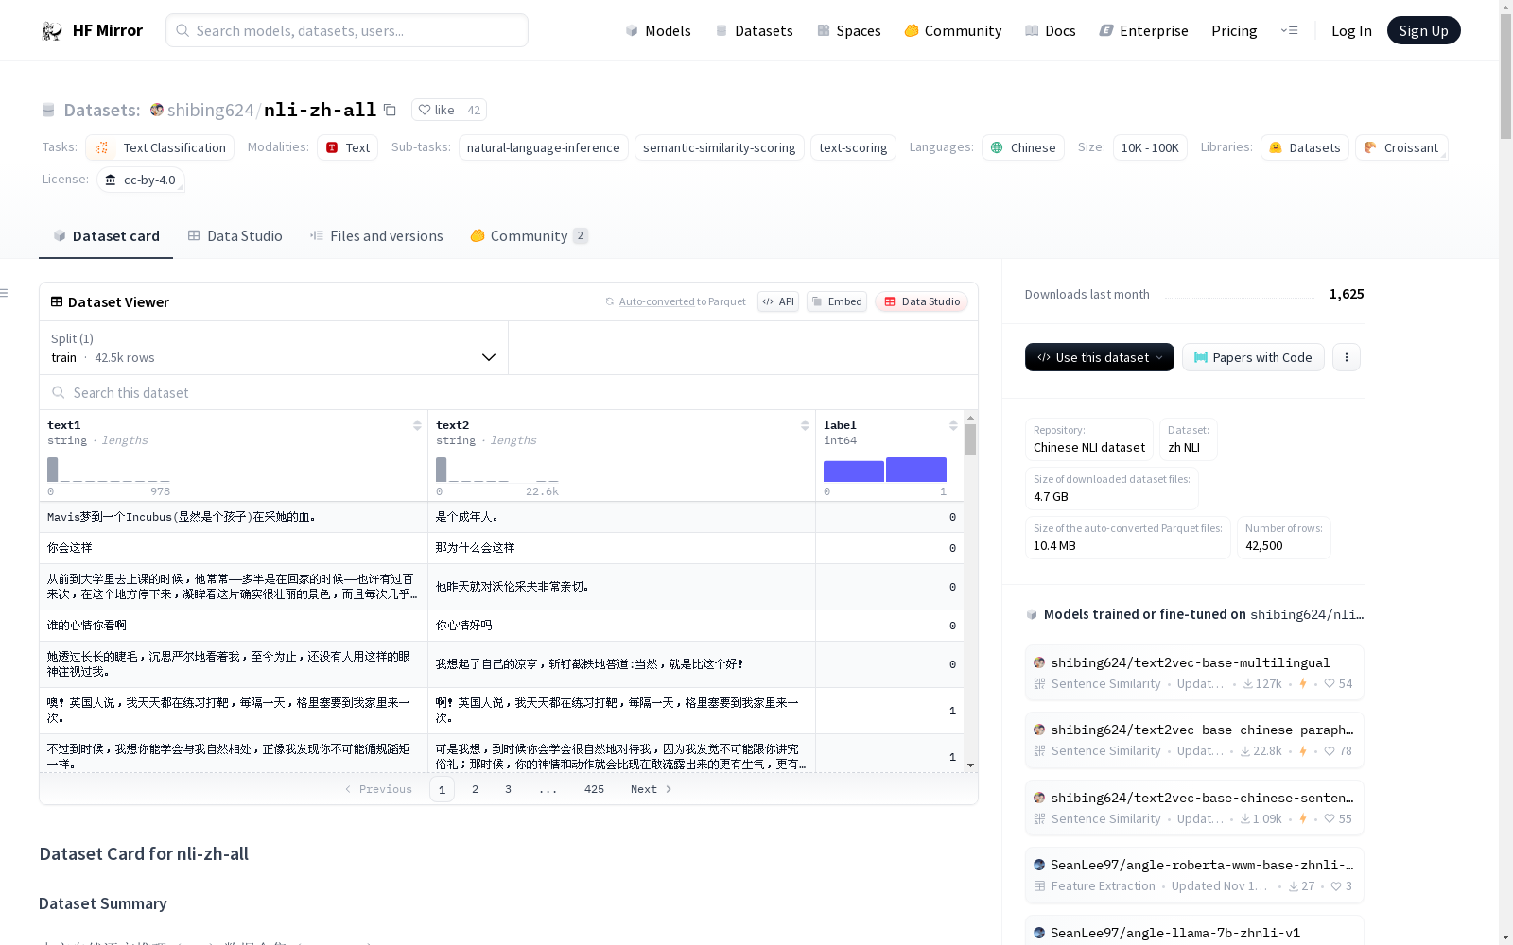Focus the Search this dataset field

click(x=509, y=392)
